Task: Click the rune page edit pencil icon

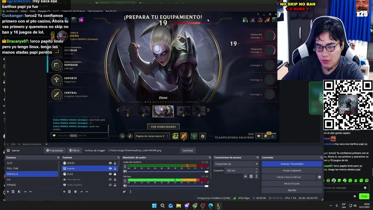Action: tap(130, 136)
